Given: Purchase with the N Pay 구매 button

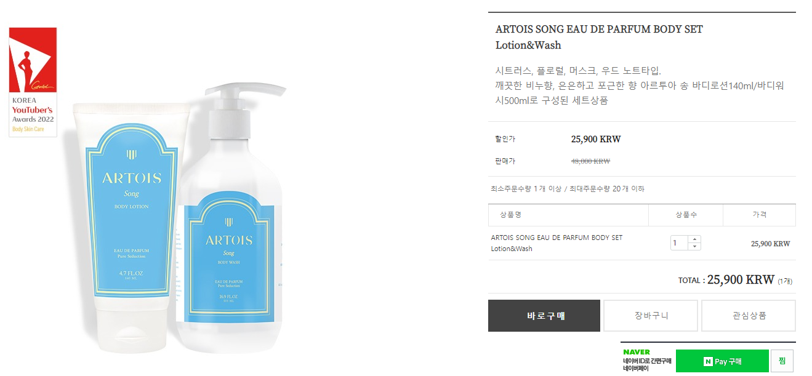Looking at the screenshot, I should click(722, 361).
